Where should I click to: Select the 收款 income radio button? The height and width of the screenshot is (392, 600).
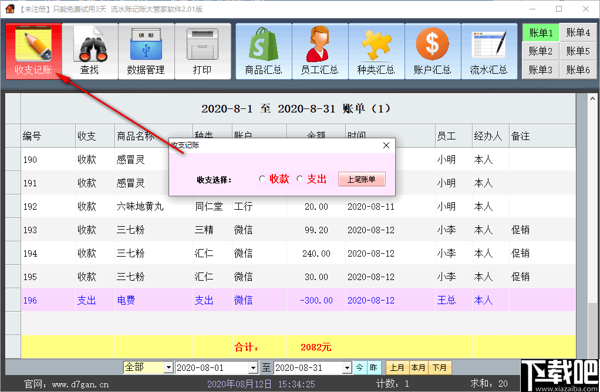[262, 179]
